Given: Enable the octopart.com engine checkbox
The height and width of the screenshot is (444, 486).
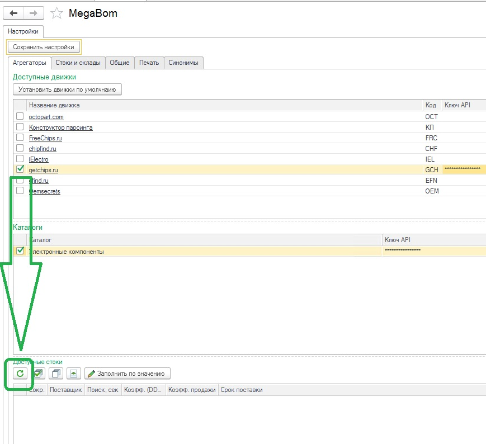Looking at the screenshot, I should point(20,116).
